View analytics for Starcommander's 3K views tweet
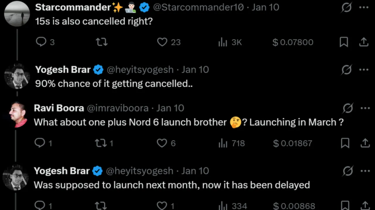The height and width of the screenshot is (210, 375). pyautogui.click(x=223, y=42)
